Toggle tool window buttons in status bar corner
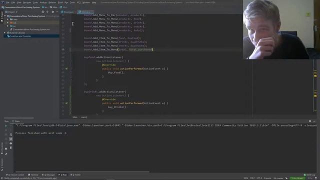This screenshot has width=320, height=180. point(1,178)
